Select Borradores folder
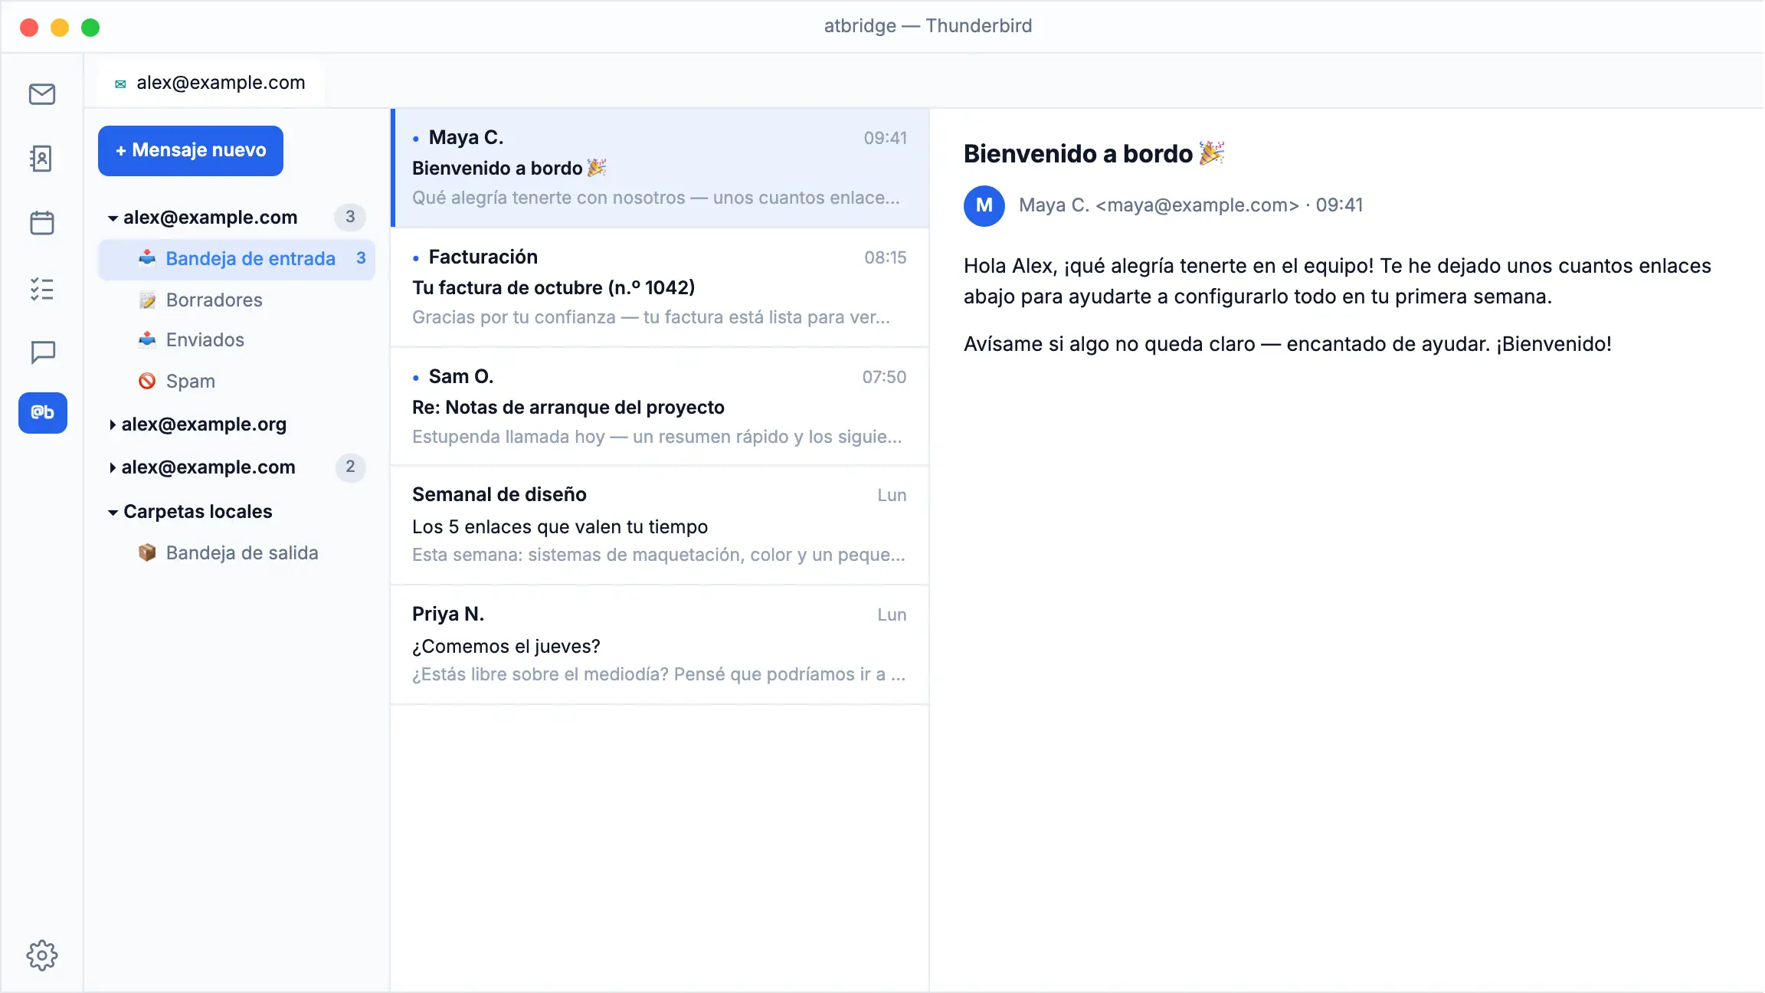This screenshot has height=993, width=1765. pyautogui.click(x=237, y=300)
